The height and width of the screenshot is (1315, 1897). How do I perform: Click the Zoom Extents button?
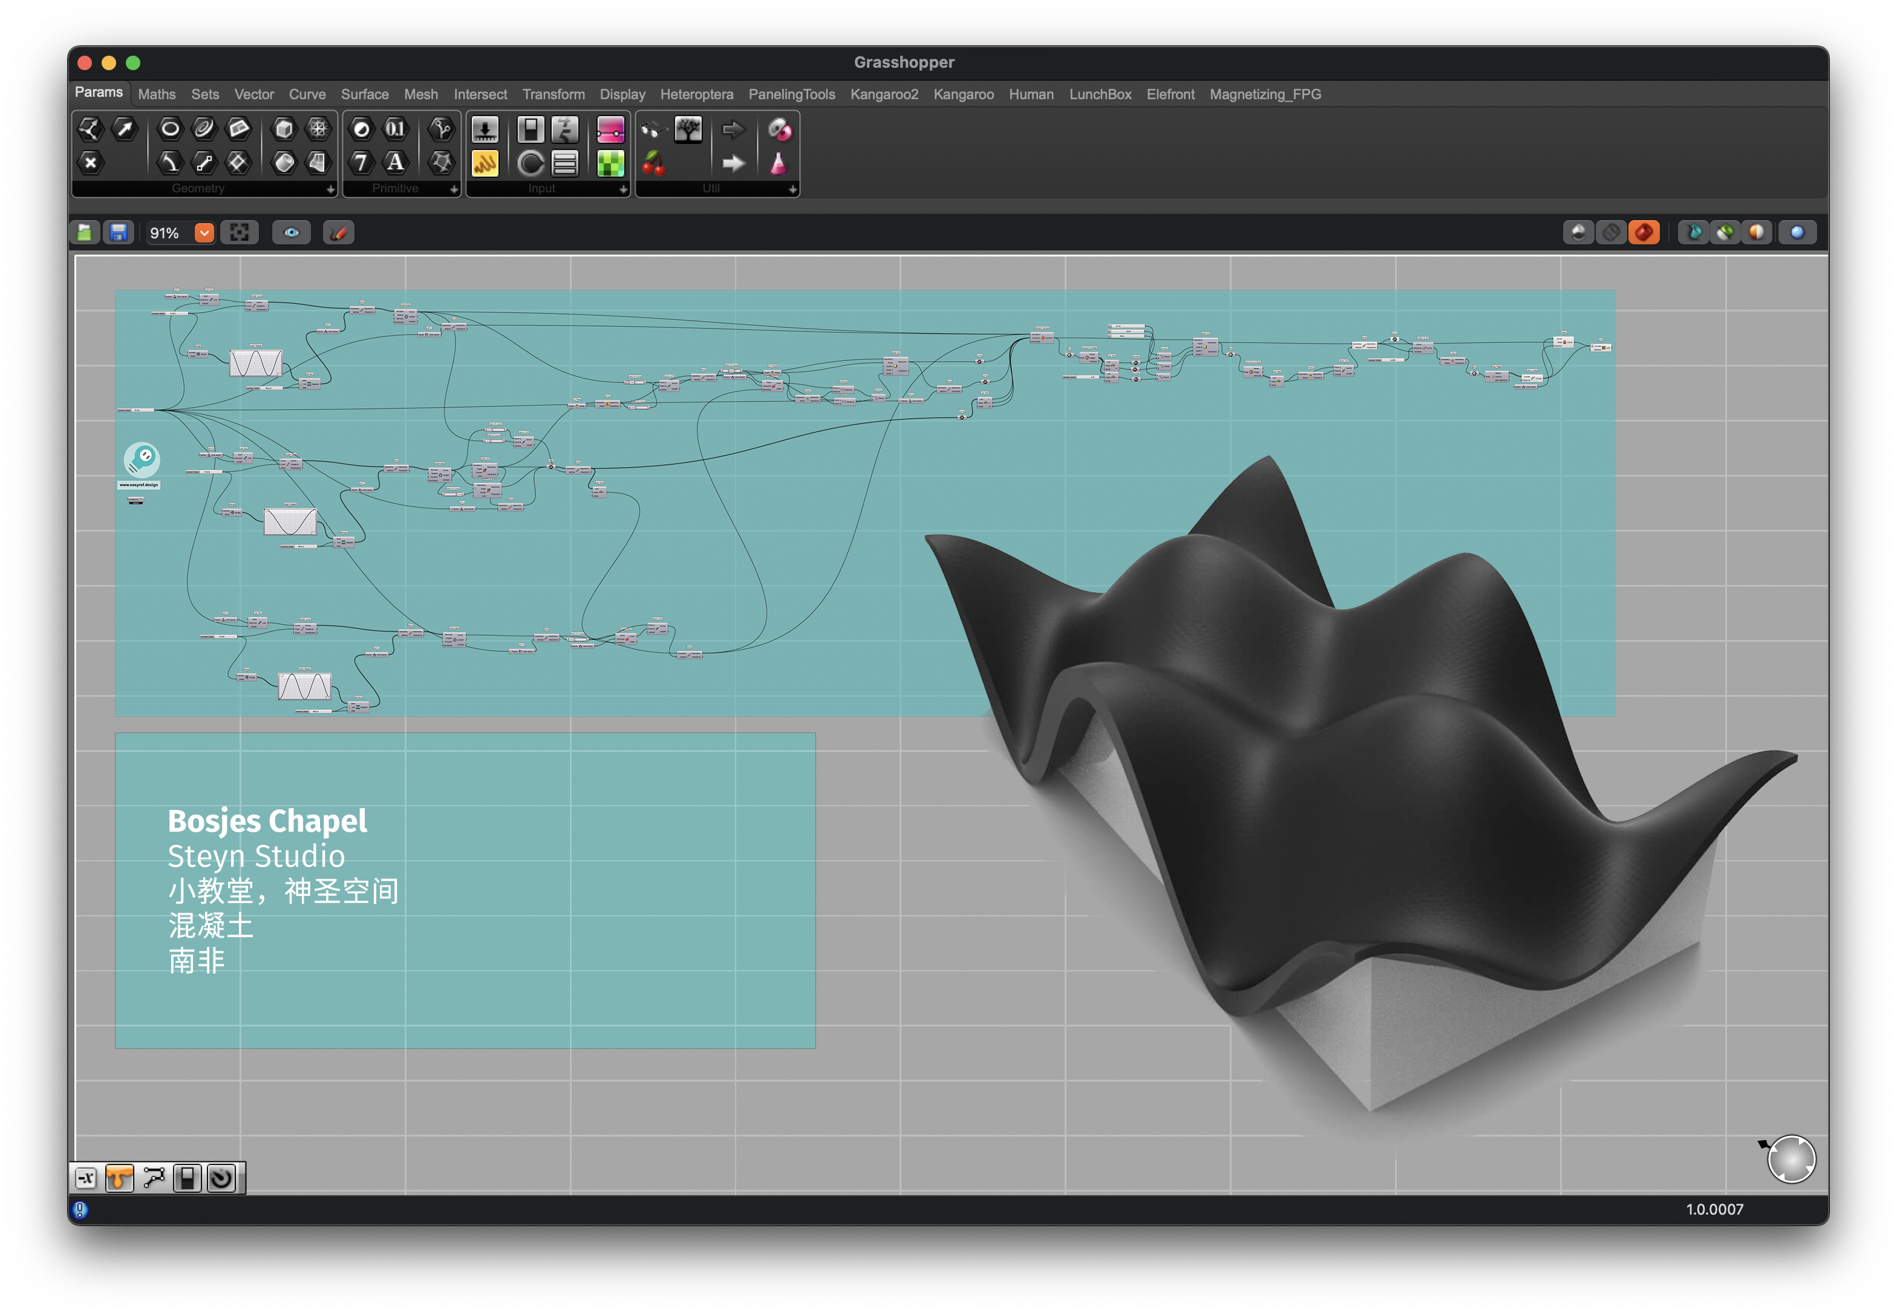(x=240, y=233)
